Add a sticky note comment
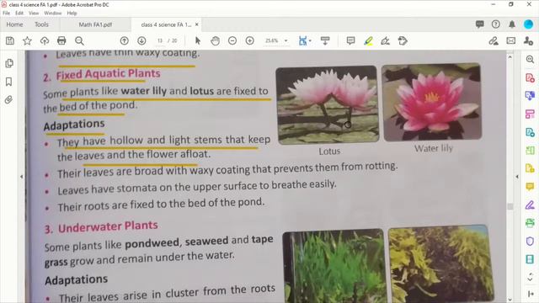 pyautogui.click(x=350, y=41)
